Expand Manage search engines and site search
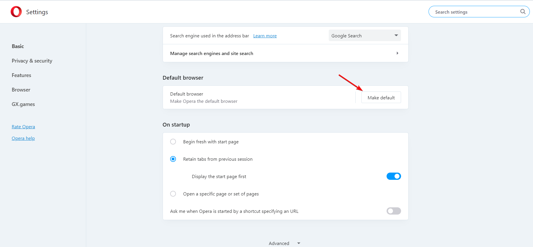Image resolution: width=533 pixels, height=247 pixels. coord(286,53)
